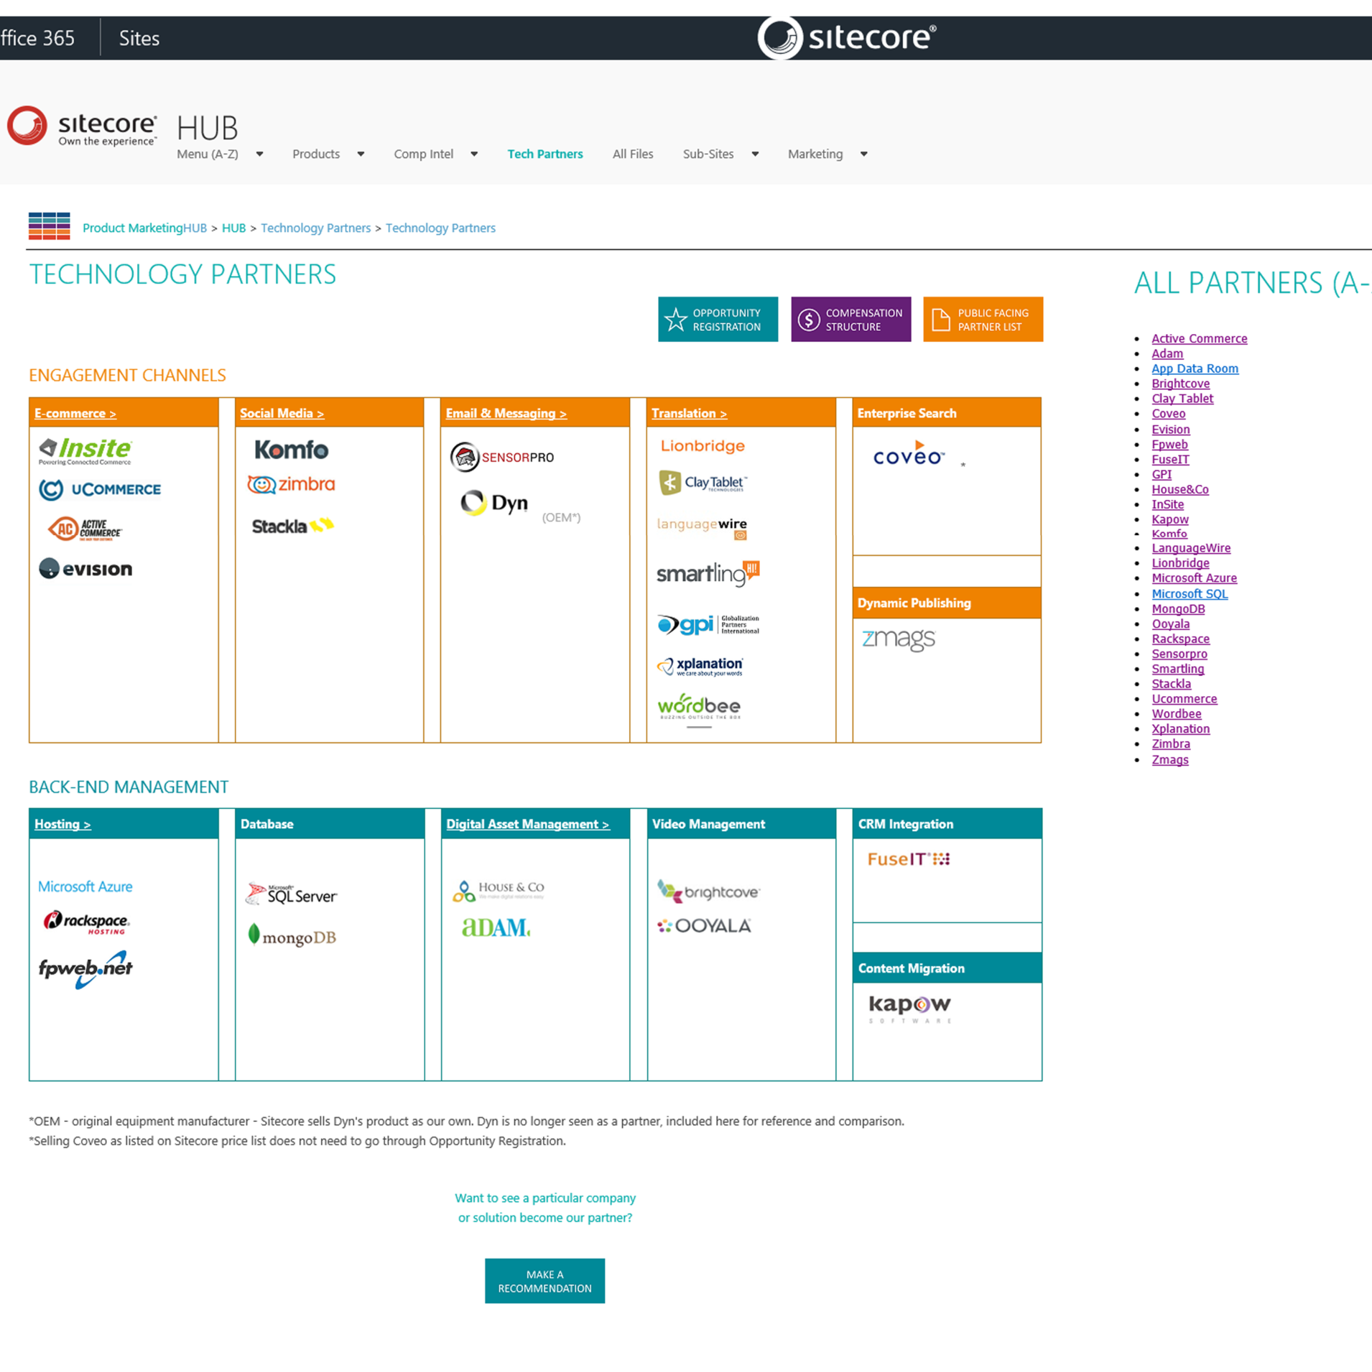Click the Make a Recommendation button
This screenshot has width=1372, height=1372.
[x=544, y=1281]
